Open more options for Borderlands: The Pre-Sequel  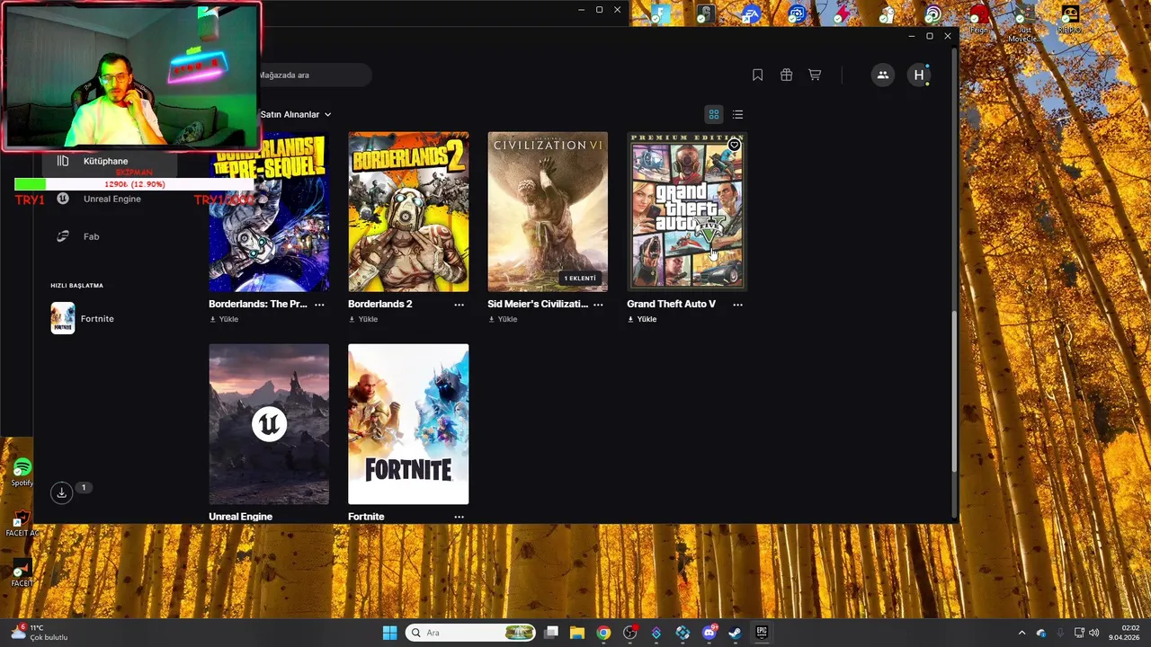(319, 305)
